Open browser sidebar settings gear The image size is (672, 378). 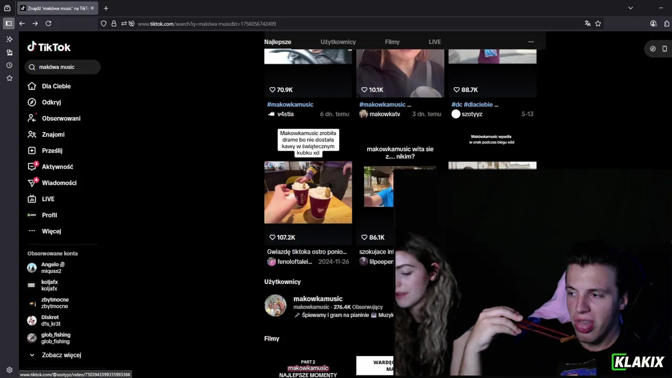9,370
